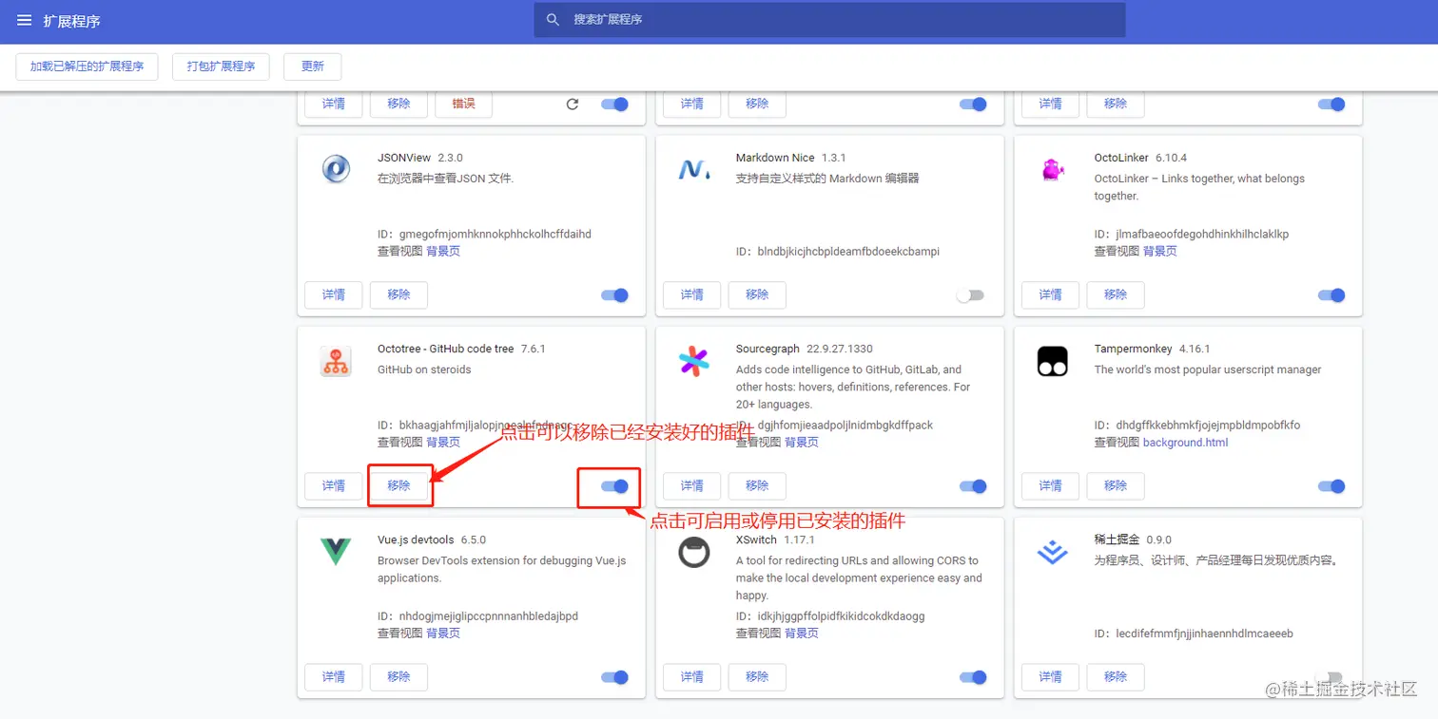Remove the Sourcegraph extension

click(757, 486)
